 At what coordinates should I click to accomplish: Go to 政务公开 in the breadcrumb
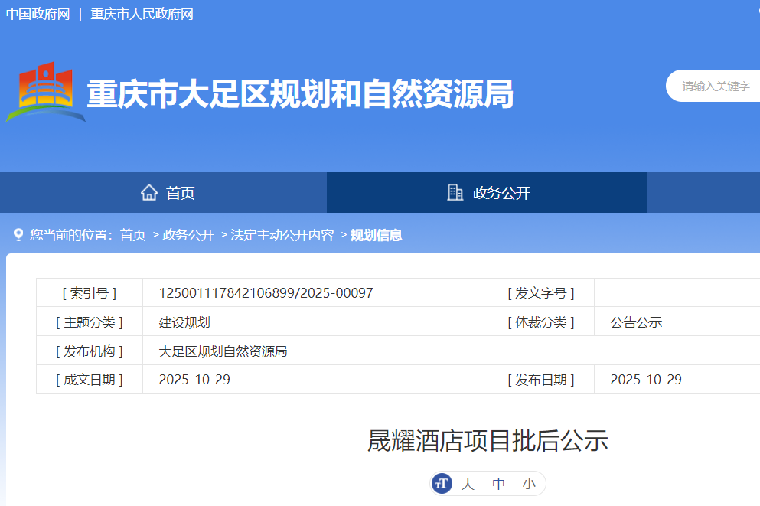pos(188,235)
